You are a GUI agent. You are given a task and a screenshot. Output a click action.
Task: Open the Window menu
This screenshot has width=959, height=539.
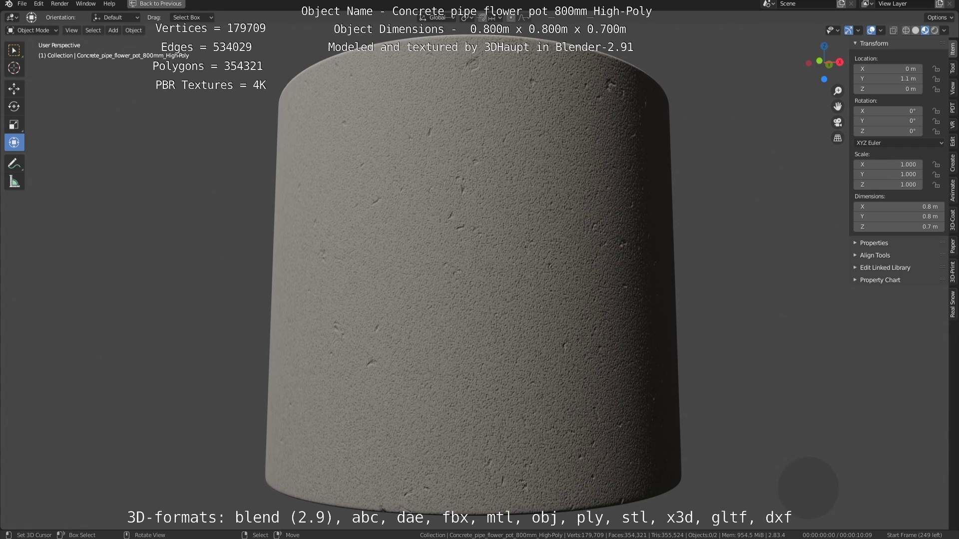pos(85,4)
